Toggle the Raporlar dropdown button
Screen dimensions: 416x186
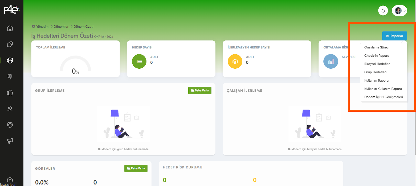point(394,36)
